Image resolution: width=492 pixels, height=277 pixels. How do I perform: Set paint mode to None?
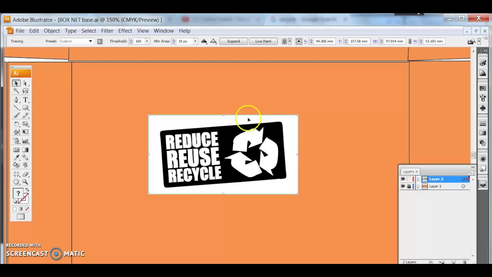tap(27, 209)
